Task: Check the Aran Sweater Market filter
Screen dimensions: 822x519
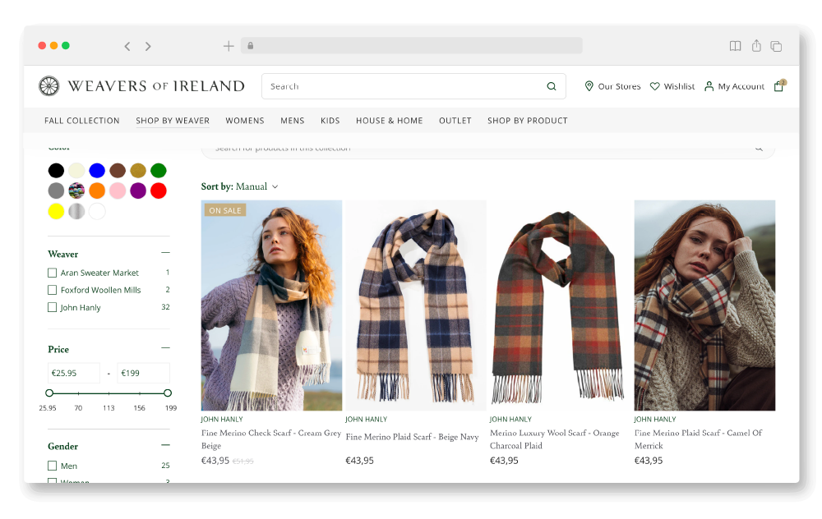Action: tap(52, 273)
